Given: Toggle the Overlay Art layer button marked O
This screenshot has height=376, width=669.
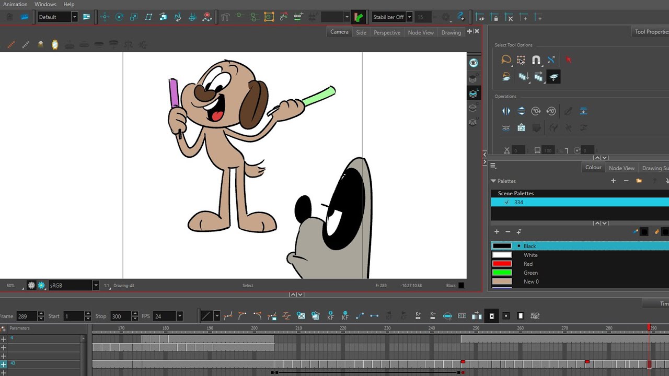Looking at the screenshot, I should 473,79.
